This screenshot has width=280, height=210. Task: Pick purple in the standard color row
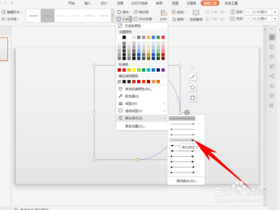pyautogui.click(x=163, y=70)
